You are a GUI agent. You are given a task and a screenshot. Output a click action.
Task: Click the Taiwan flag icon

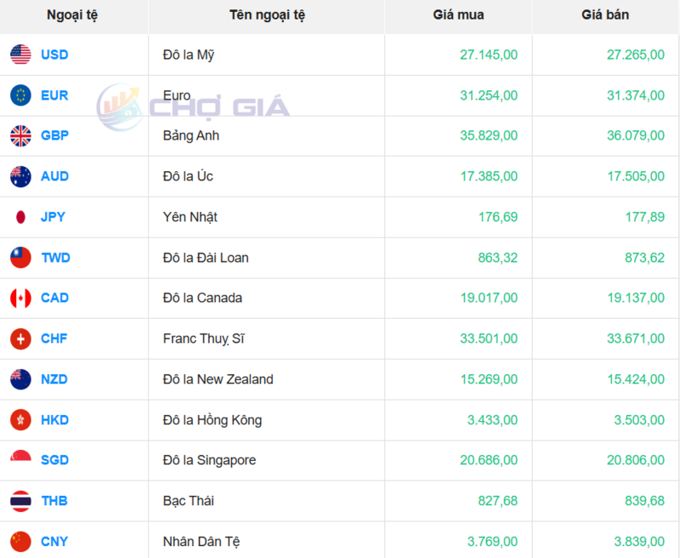pos(20,257)
